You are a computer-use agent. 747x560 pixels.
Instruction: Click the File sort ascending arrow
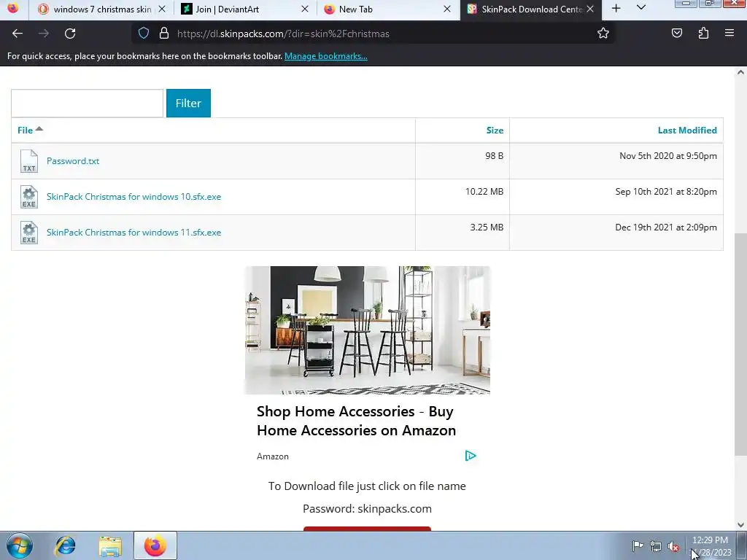[x=39, y=128]
